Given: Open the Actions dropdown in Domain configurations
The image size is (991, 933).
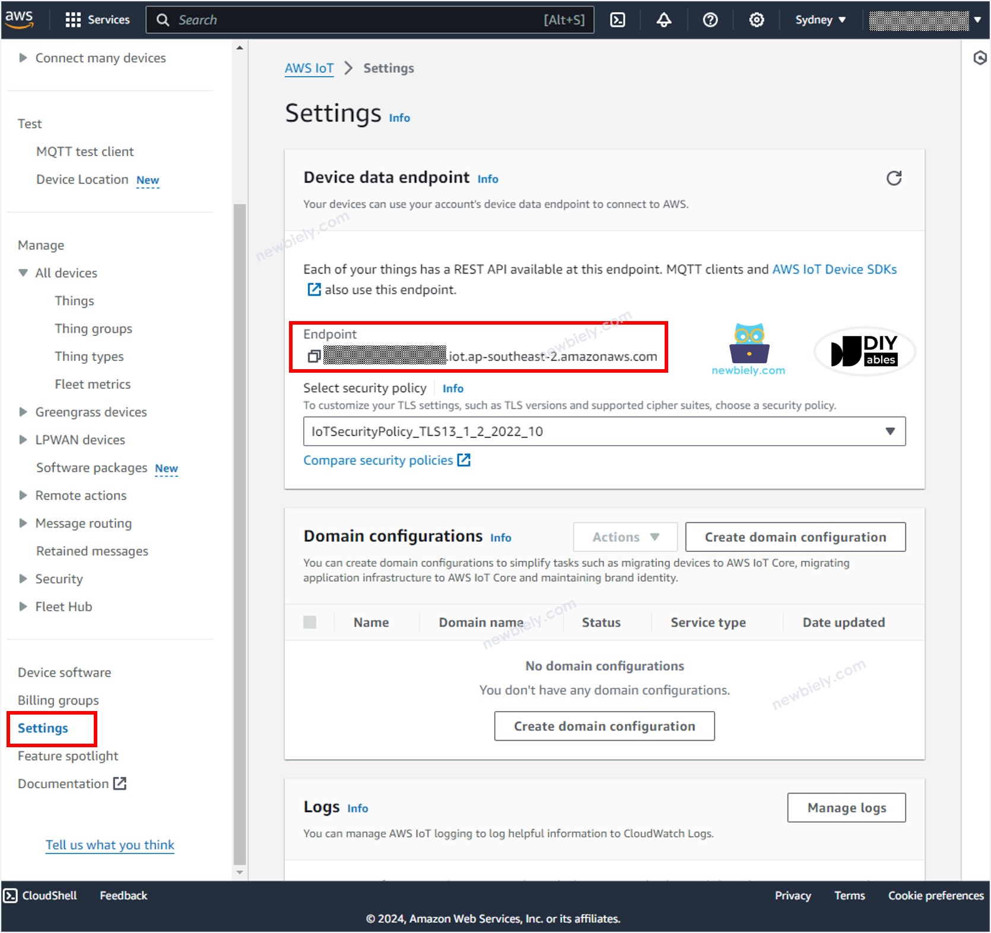Looking at the screenshot, I should (624, 537).
